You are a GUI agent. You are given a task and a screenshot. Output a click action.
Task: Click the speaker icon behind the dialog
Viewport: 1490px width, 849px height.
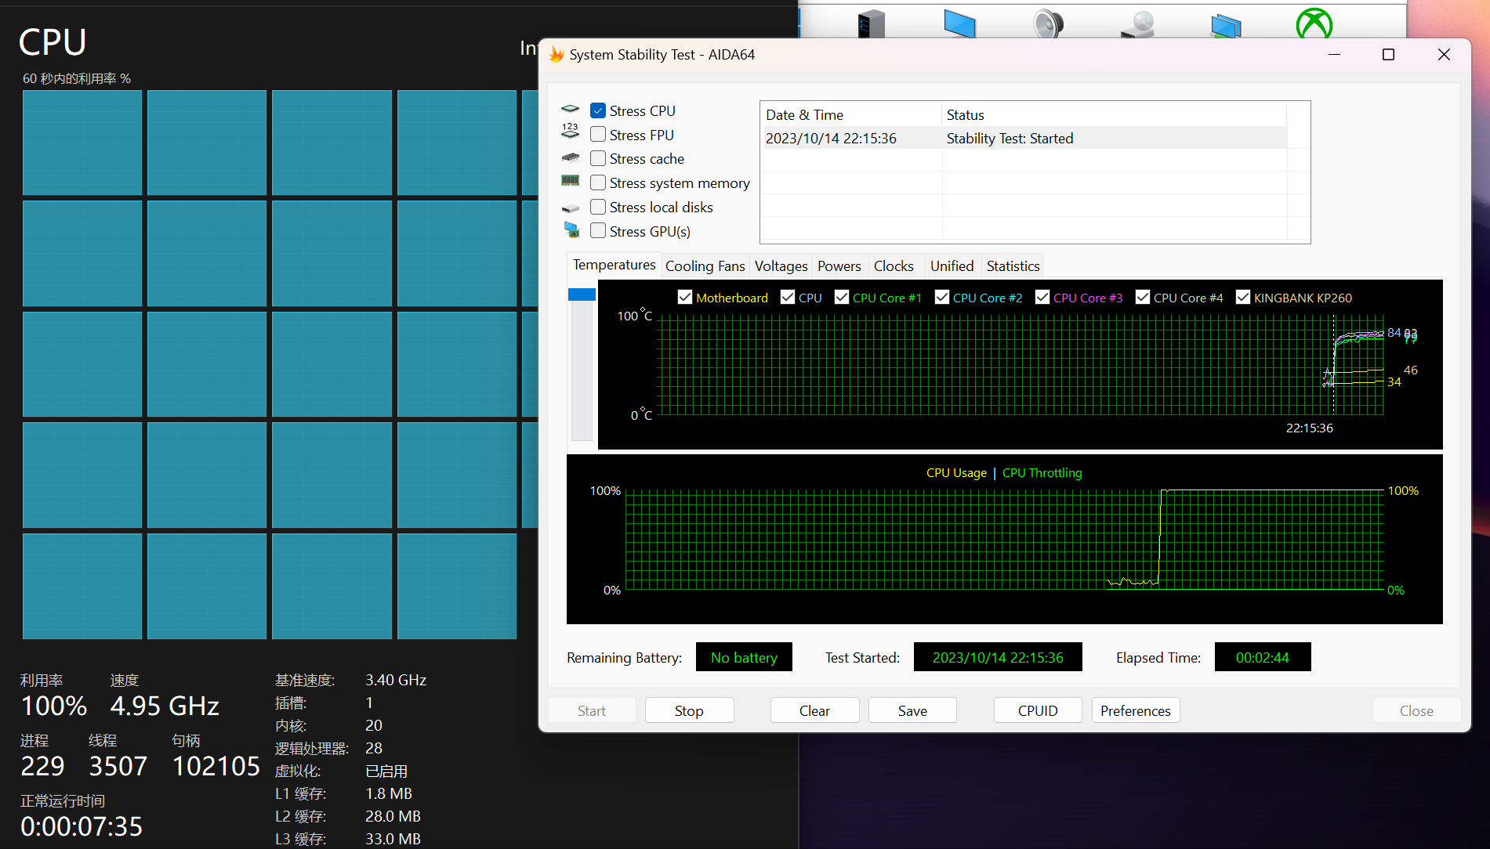1047,23
